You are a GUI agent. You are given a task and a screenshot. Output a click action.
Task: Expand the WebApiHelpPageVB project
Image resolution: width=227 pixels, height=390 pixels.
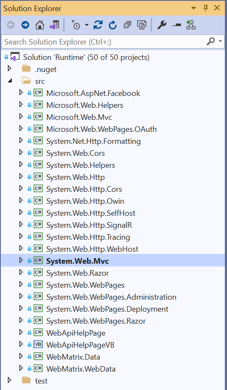pos(21,344)
